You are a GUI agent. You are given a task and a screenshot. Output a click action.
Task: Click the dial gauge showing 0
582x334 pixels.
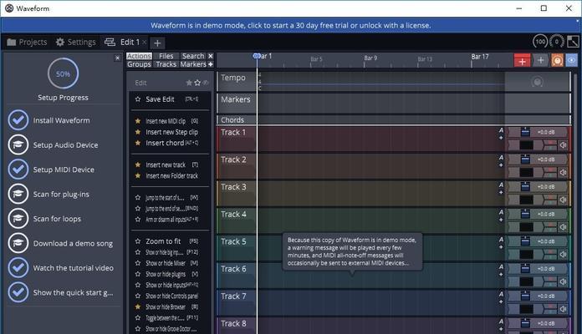556,42
